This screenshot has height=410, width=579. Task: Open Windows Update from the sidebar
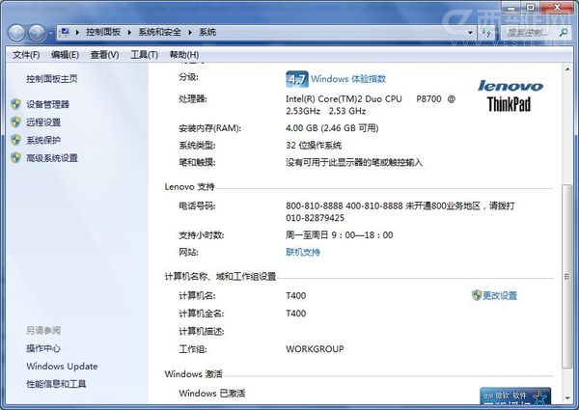62,367
